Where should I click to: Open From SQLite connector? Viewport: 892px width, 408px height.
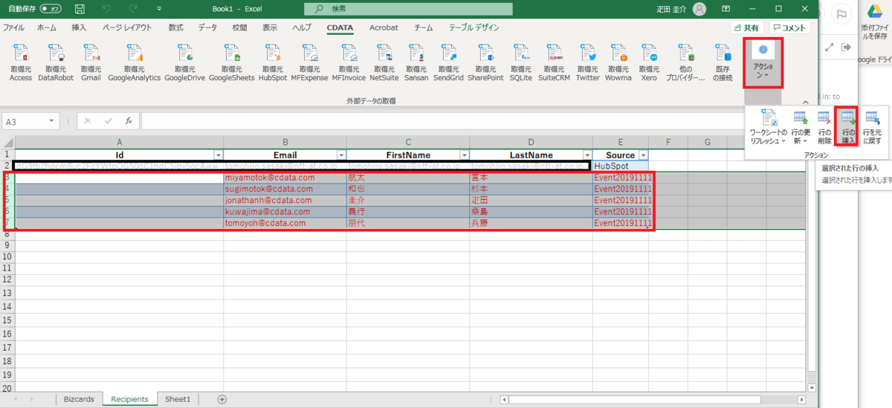(x=520, y=62)
